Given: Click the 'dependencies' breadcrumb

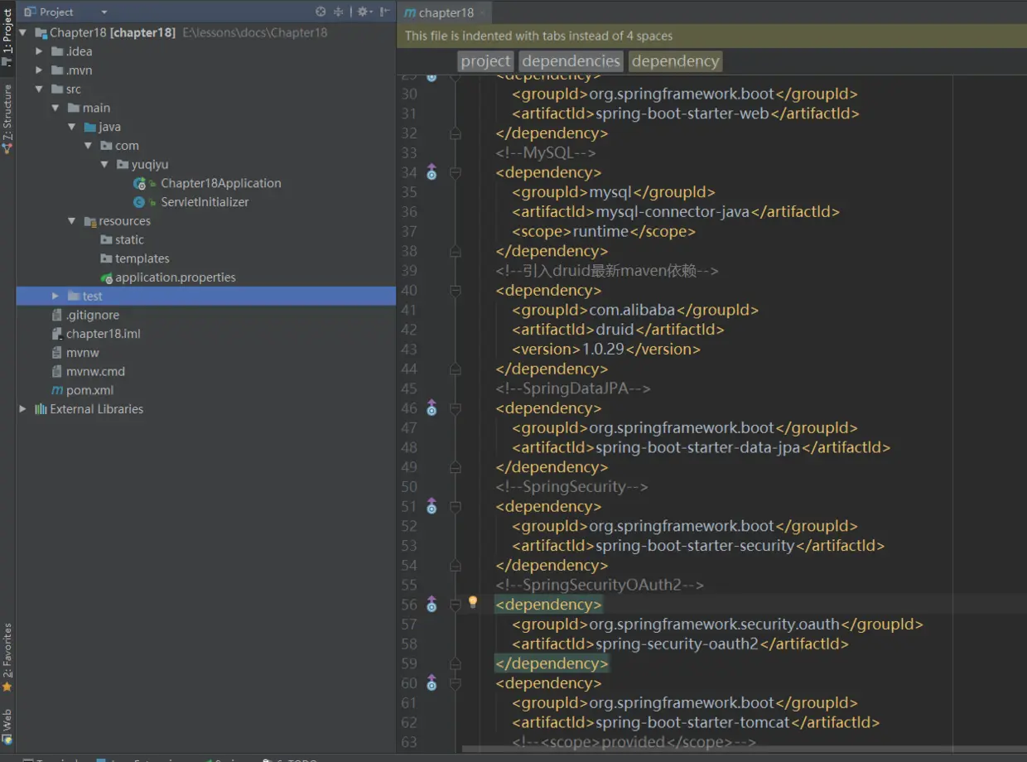Looking at the screenshot, I should (x=571, y=61).
